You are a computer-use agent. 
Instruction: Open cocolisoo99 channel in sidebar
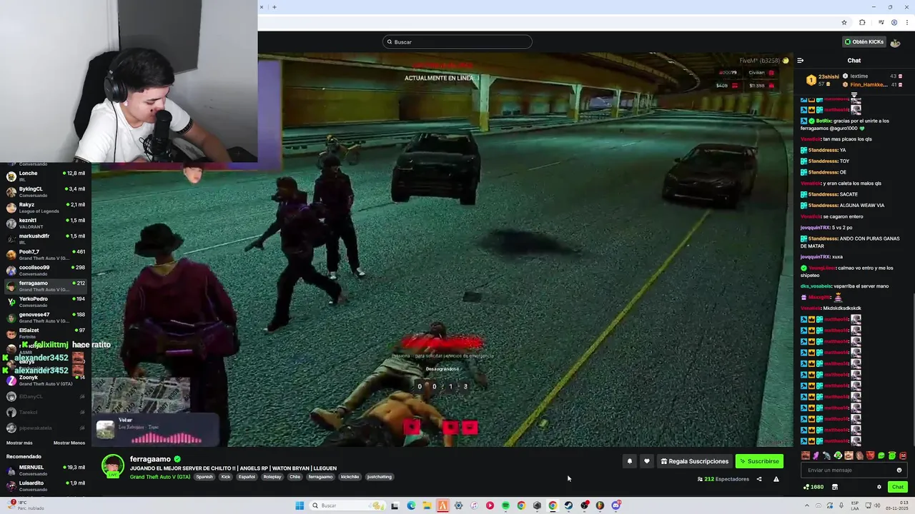pyautogui.click(x=46, y=271)
